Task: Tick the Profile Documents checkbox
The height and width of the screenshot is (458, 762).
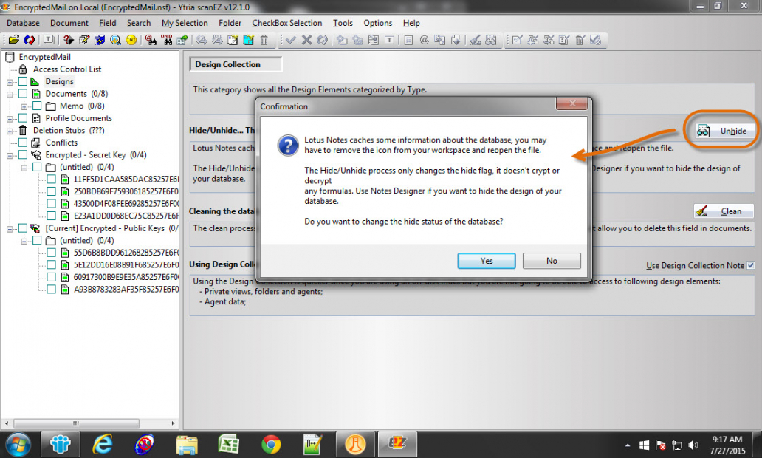Action: tap(23, 117)
